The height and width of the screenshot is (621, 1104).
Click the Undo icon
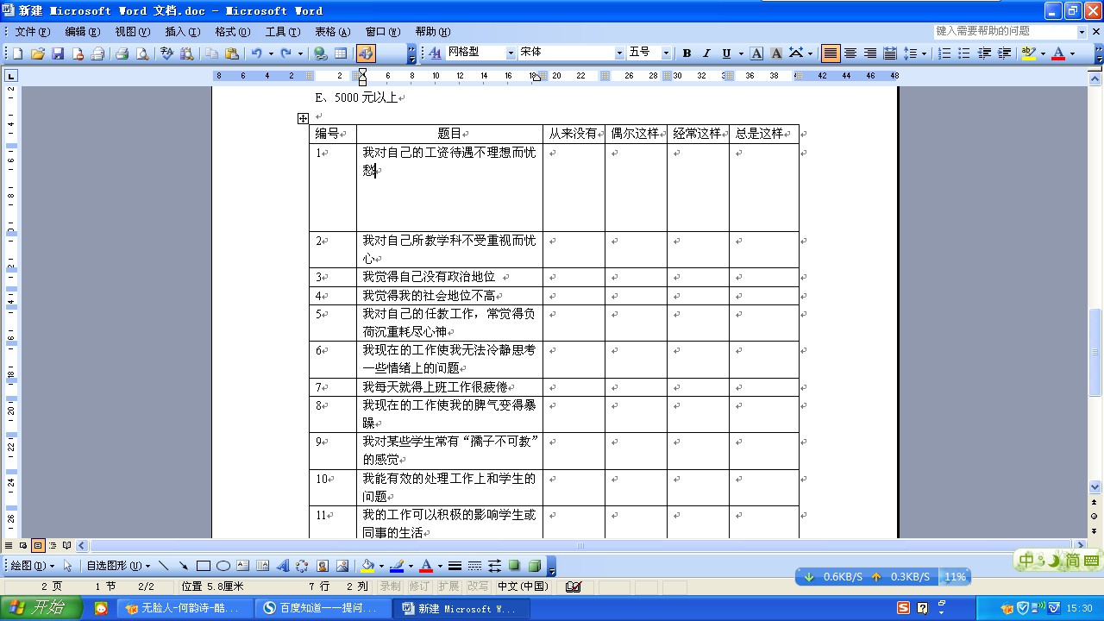257,53
